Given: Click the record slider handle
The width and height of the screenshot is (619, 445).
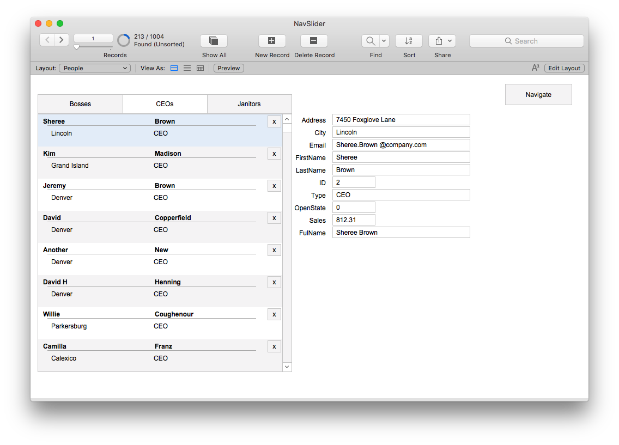Looking at the screenshot, I should 77,47.
